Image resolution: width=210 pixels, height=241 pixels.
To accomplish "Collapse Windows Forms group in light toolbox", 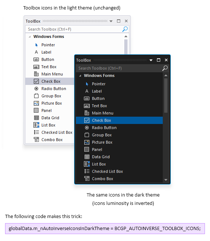I will coord(30,36).
